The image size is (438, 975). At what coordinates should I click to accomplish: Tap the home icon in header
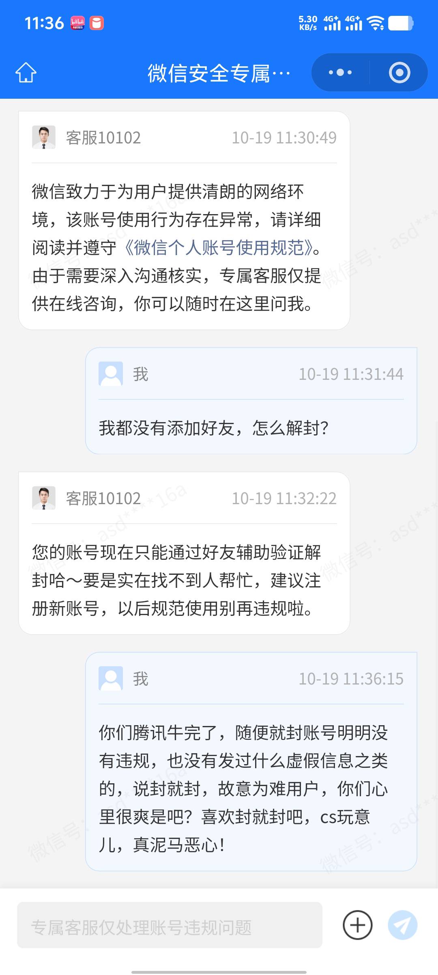26,73
